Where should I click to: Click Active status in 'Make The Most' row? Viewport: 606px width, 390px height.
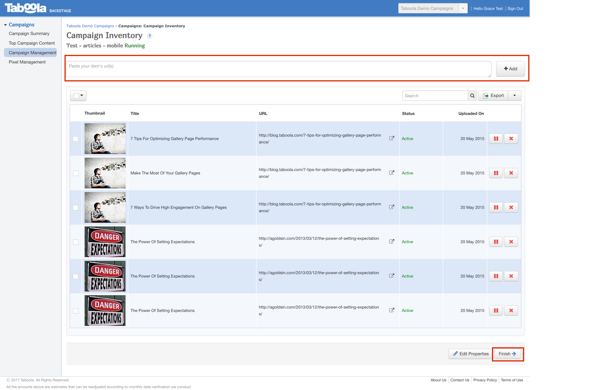coord(407,173)
